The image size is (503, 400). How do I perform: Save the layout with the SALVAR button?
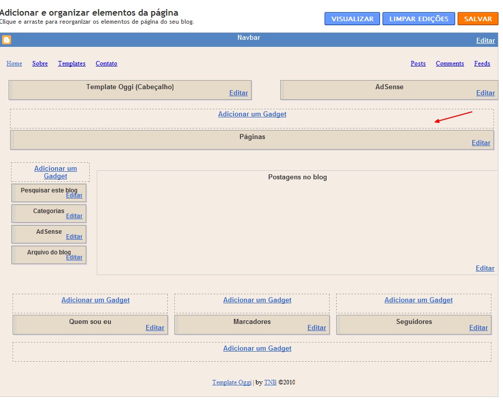pos(478,19)
